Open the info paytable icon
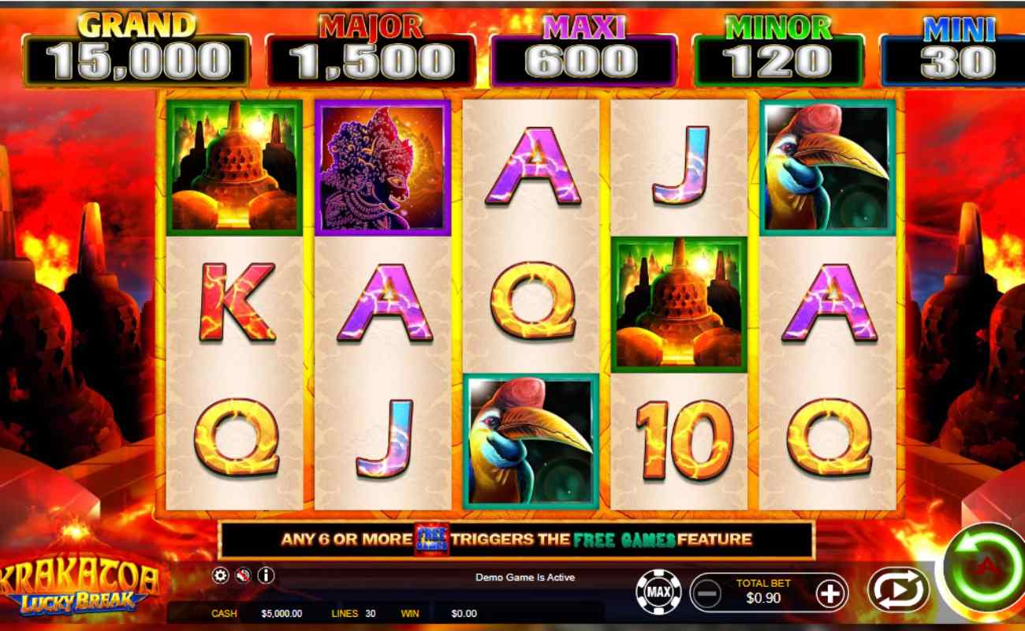Image resolution: width=1025 pixels, height=631 pixels. click(266, 576)
